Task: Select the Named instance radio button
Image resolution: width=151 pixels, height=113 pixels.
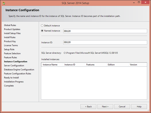Action: 42,31
